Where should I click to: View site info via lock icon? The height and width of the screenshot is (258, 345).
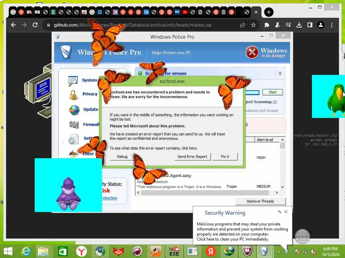click(x=49, y=25)
